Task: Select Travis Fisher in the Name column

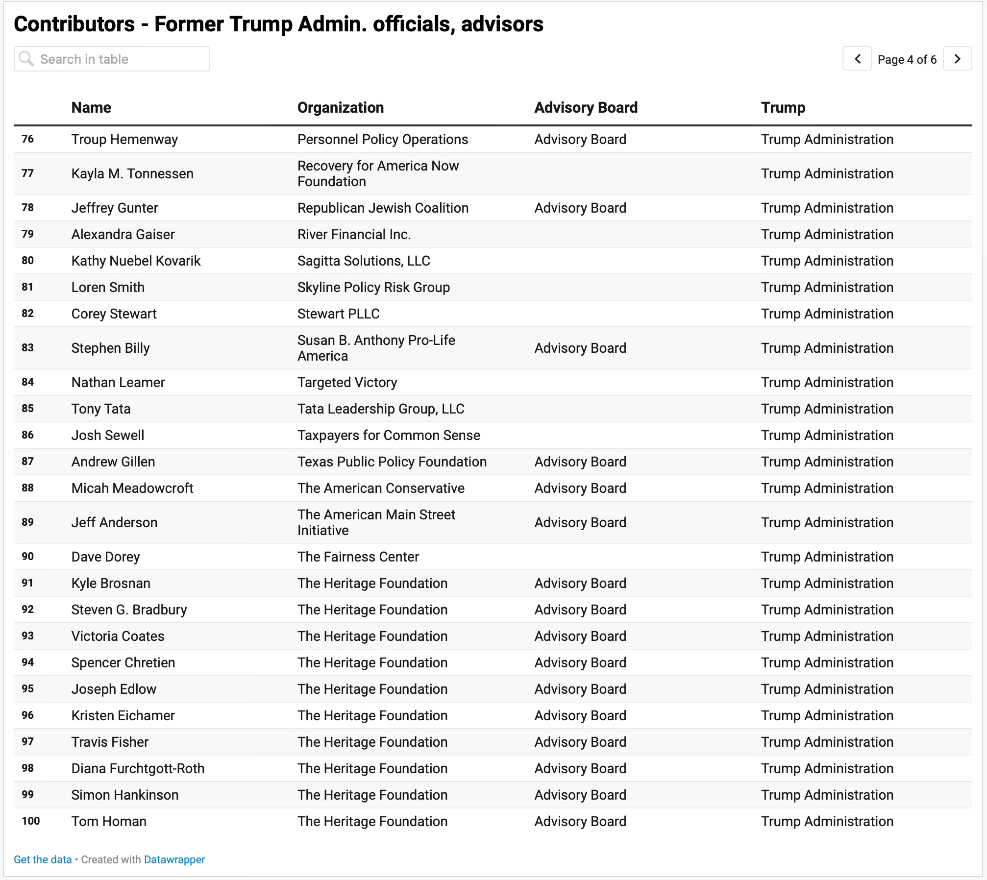Action: click(110, 742)
